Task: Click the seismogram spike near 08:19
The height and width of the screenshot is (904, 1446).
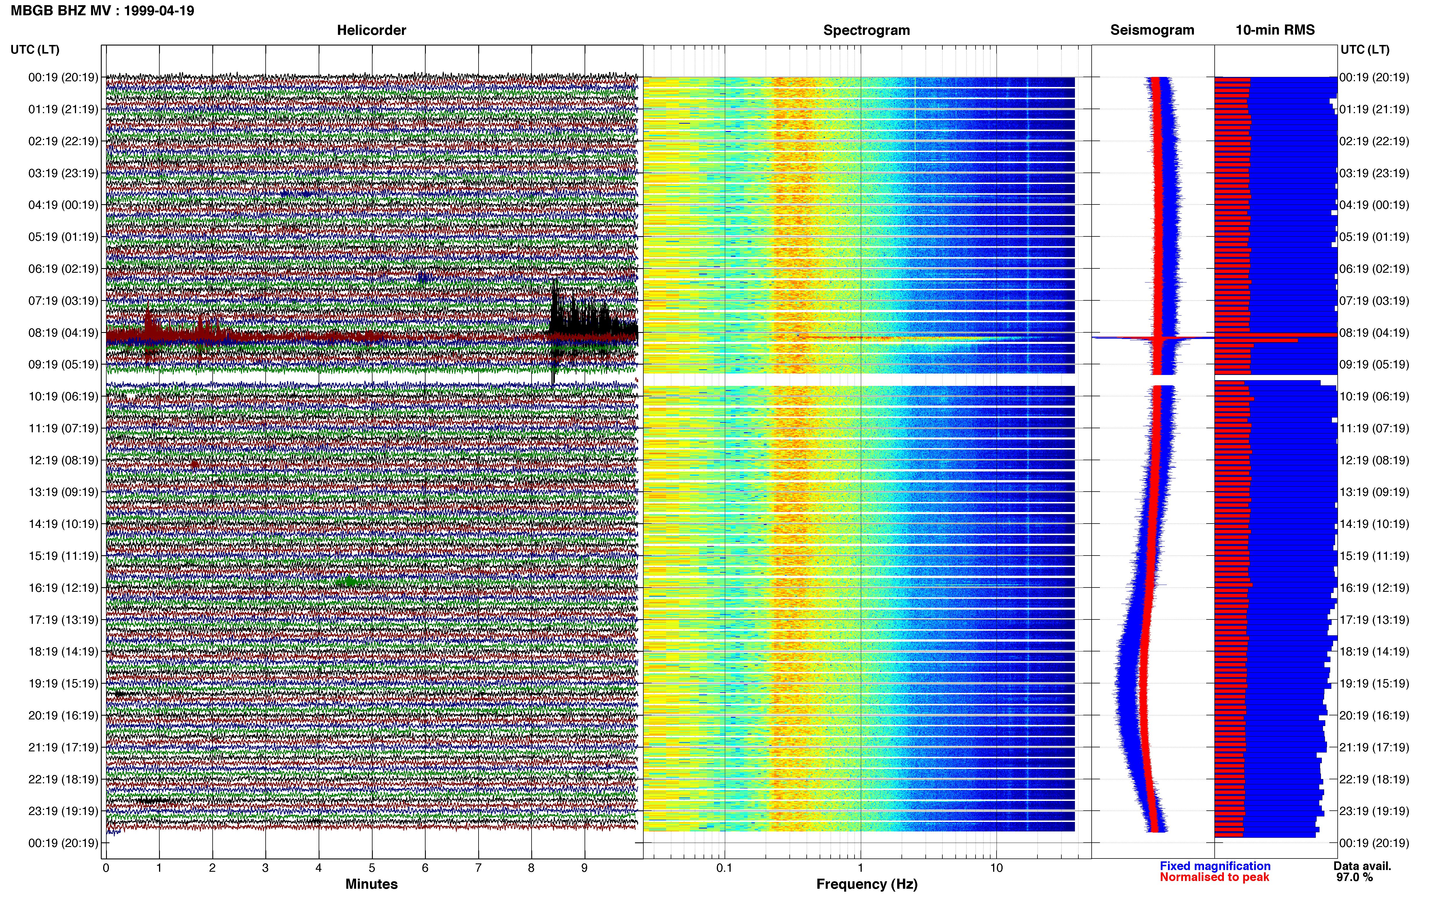Action: [x=1153, y=338]
